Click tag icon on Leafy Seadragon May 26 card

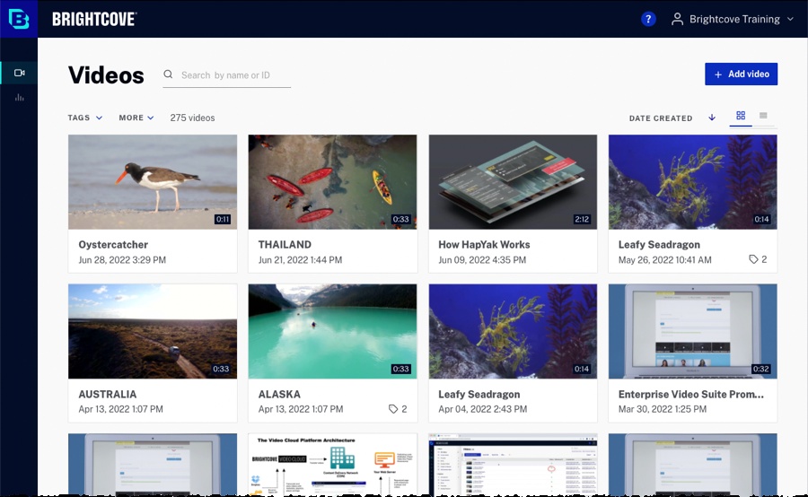click(753, 259)
